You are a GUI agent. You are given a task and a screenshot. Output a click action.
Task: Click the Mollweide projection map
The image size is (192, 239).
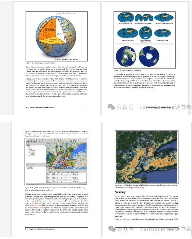pos(128,33)
